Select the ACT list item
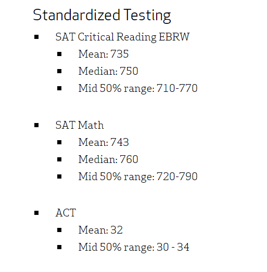 [66, 213]
